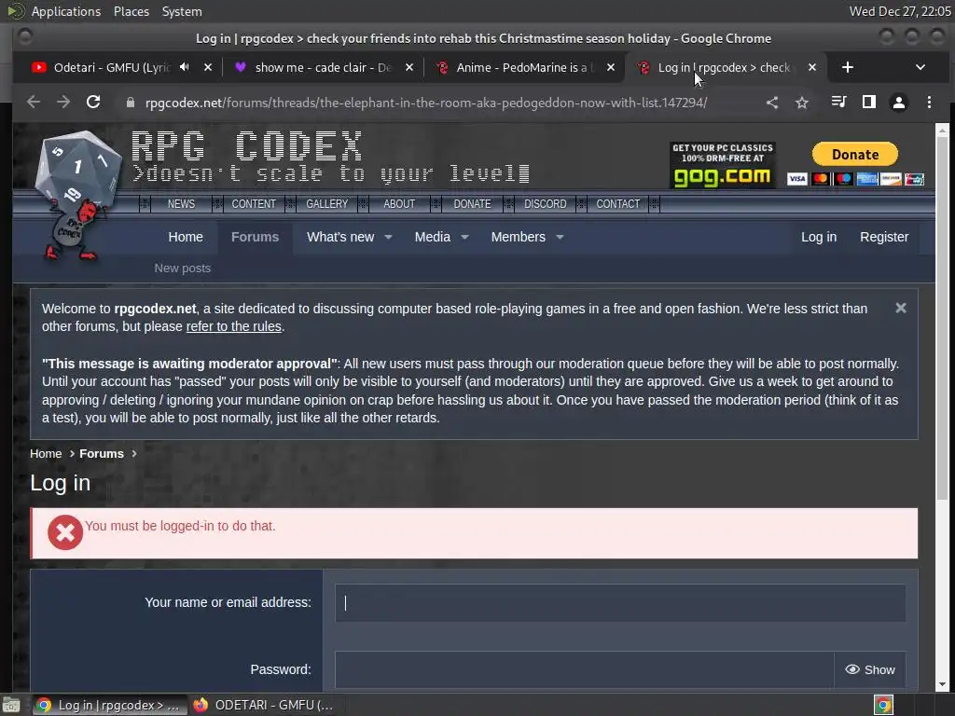Switch to the Odetari - GMFU tab
The width and height of the screenshot is (955, 716).
point(112,67)
